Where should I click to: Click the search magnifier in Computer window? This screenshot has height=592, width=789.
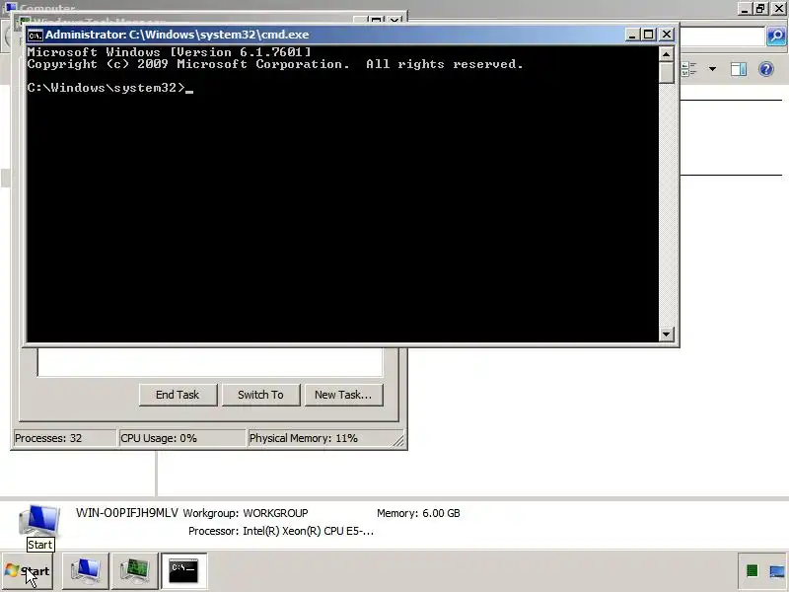pyautogui.click(x=776, y=37)
